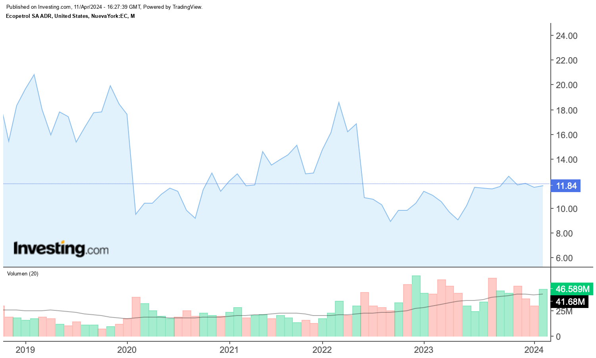Click the 2021 time axis label
This screenshot has height=358, width=596.
pos(229,350)
